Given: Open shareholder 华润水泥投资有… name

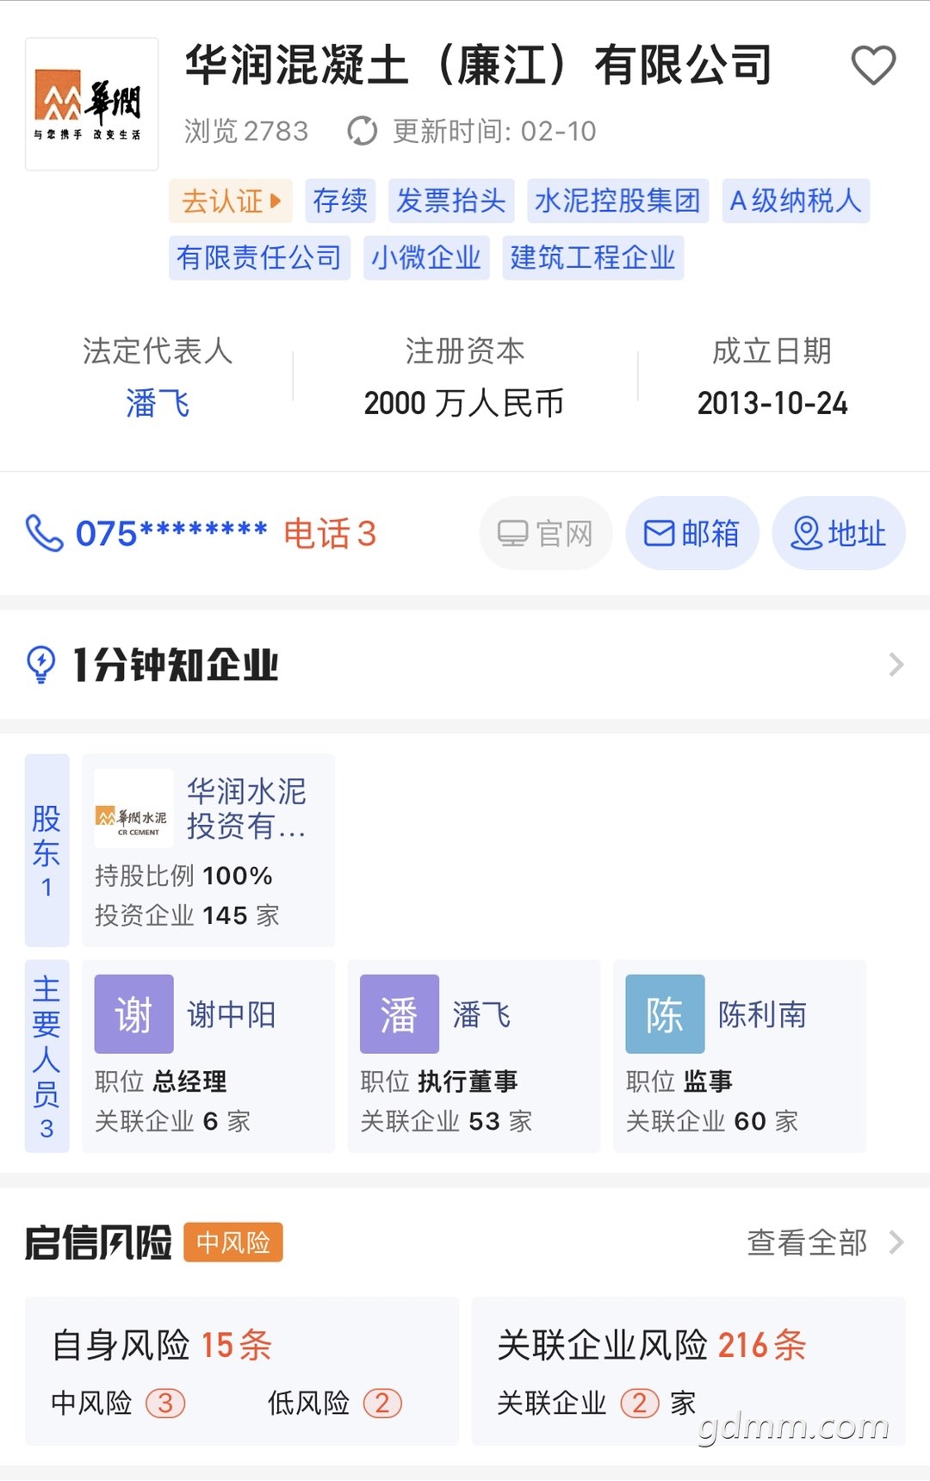Looking at the screenshot, I should tap(247, 808).
